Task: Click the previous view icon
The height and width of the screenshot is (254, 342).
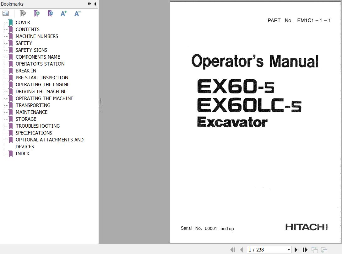Action: pos(314,250)
